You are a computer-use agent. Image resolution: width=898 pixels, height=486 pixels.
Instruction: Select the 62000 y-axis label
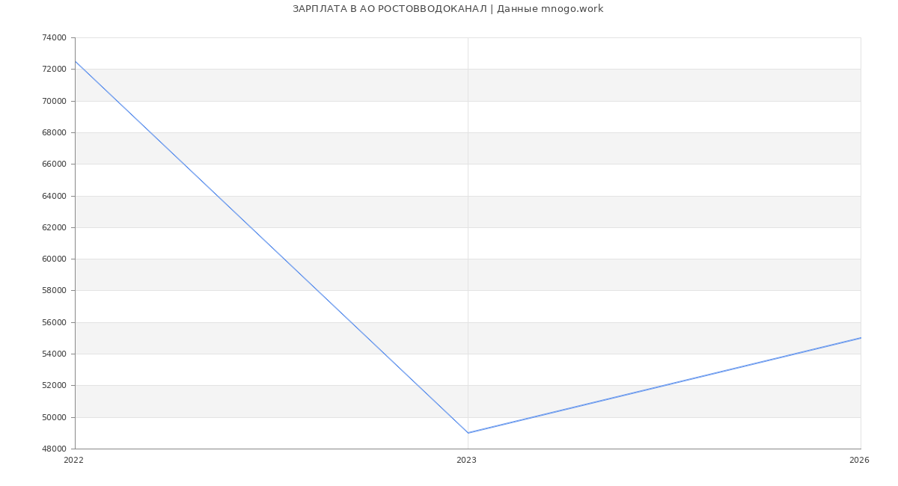tap(54, 227)
